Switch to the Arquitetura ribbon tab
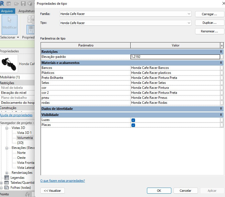 (x=26, y=11)
